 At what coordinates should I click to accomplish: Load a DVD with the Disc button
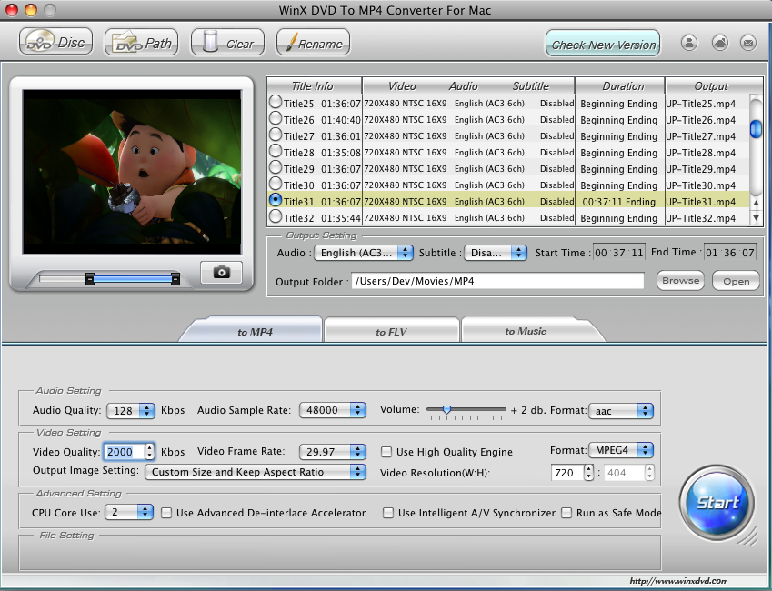[55, 43]
